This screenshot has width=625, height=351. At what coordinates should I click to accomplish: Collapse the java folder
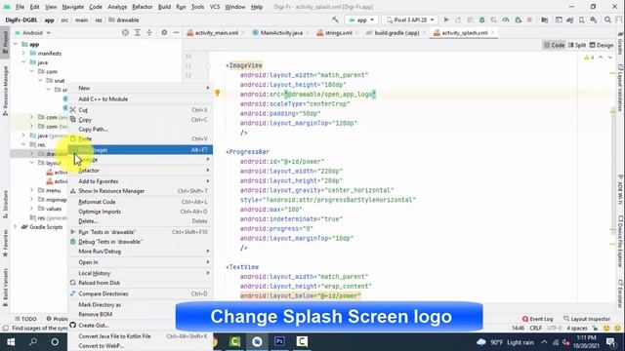click(23, 62)
